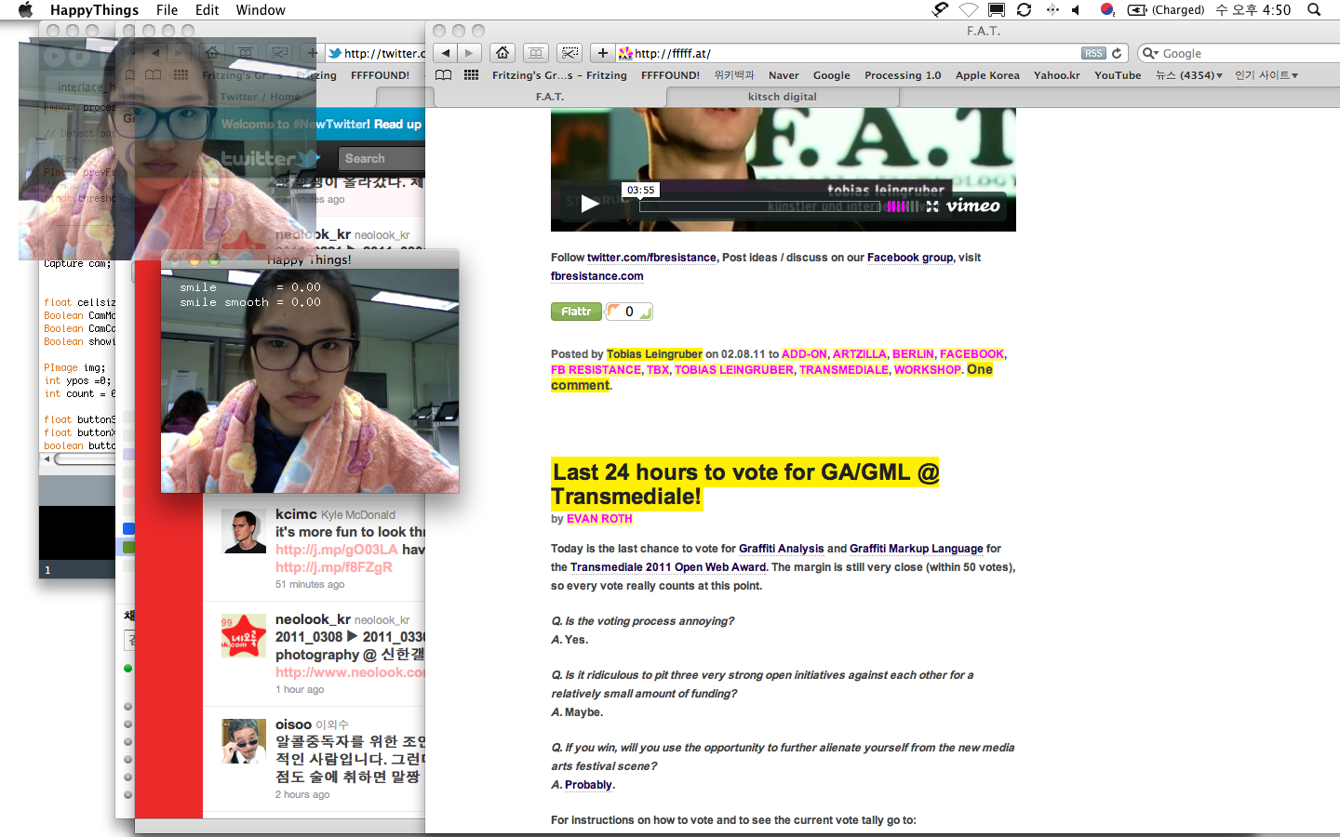Switch to the kitsch digital tab
The height and width of the screenshot is (837, 1340).
pyautogui.click(x=782, y=97)
